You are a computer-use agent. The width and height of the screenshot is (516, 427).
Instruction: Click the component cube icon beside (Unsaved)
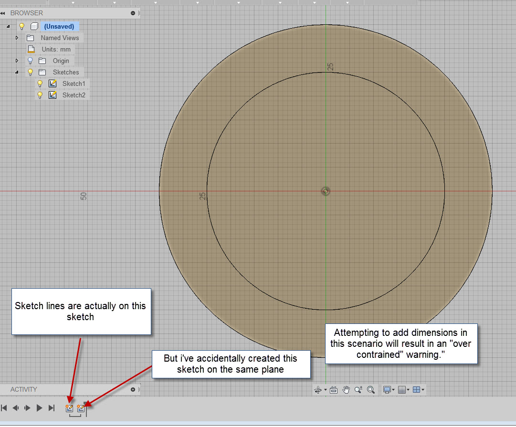pyautogui.click(x=34, y=26)
